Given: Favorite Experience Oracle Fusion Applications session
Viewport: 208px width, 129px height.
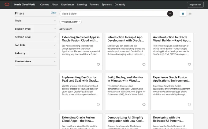Looking at the screenshot, I should pos(189,105).
